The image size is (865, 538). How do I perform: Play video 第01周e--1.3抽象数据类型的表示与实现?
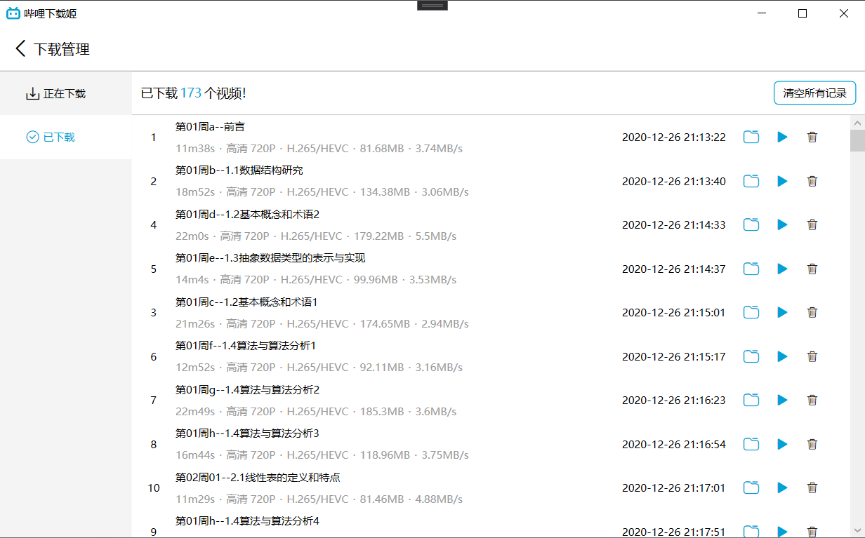click(782, 269)
